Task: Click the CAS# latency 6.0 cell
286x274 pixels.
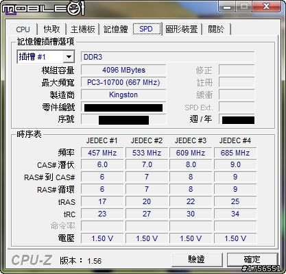Action: click(102, 165)
